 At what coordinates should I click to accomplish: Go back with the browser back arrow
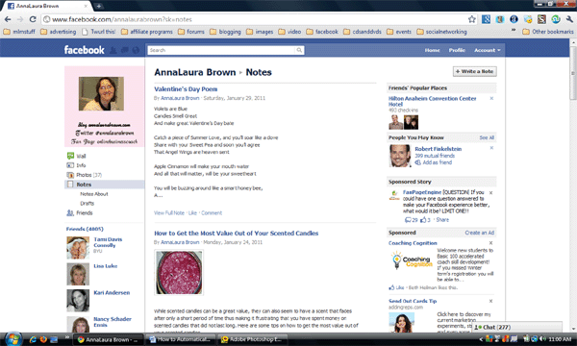[x=8, y=19]
